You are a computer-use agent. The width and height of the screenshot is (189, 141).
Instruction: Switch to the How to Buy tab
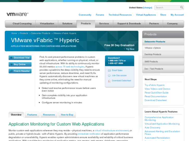67,115
